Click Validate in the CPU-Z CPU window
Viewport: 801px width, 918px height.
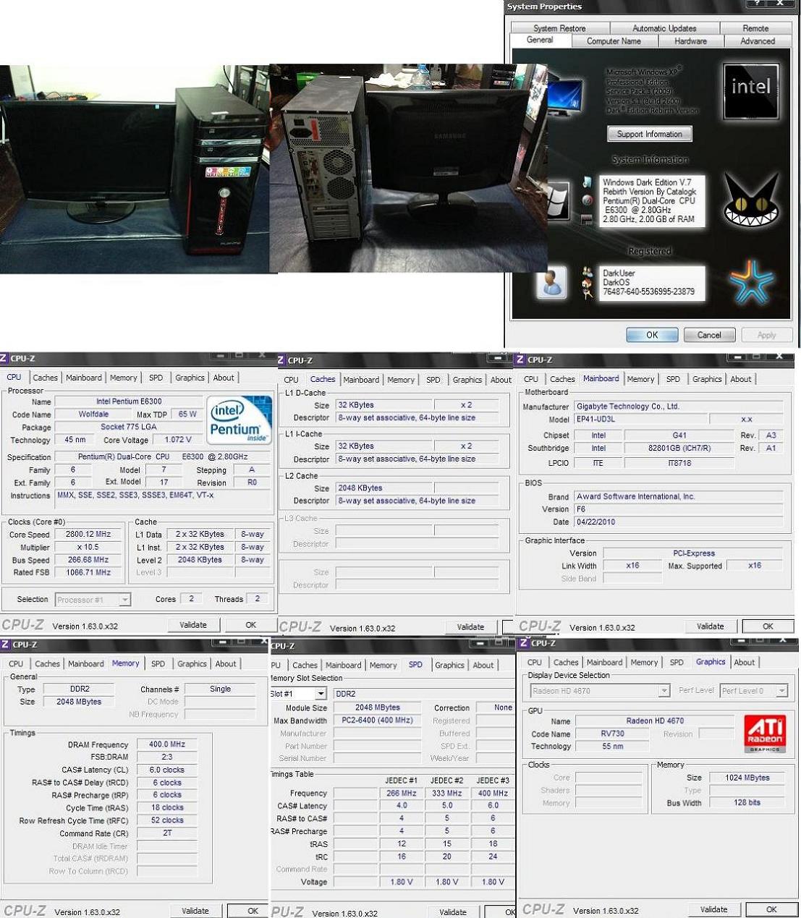(x=193, y=625)
